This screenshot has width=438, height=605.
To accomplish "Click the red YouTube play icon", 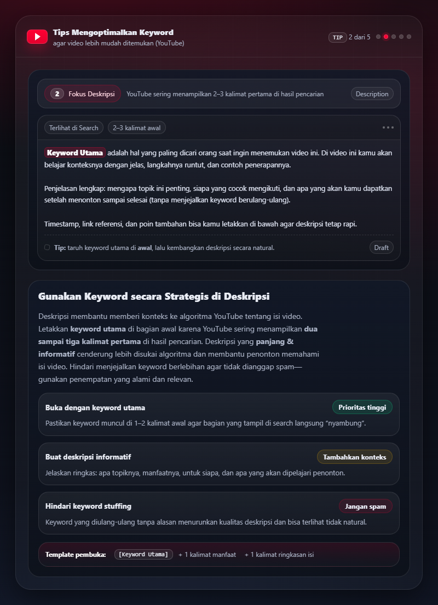I will (x=37, y=37).
